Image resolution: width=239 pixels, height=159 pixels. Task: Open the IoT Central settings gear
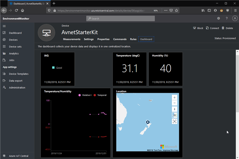click(x=219, y=18)
